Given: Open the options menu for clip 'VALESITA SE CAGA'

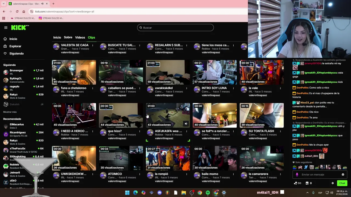Looking at the screenshot, I should [93, 45].
